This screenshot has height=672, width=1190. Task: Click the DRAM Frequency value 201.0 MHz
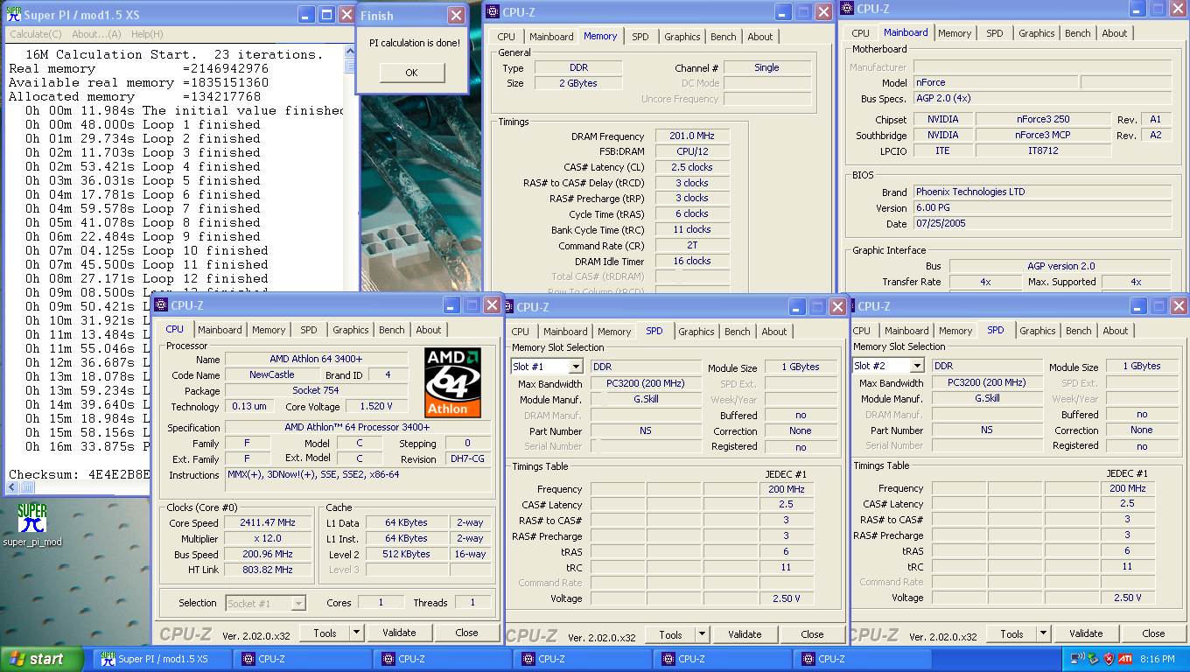click(x=691, y=136)
